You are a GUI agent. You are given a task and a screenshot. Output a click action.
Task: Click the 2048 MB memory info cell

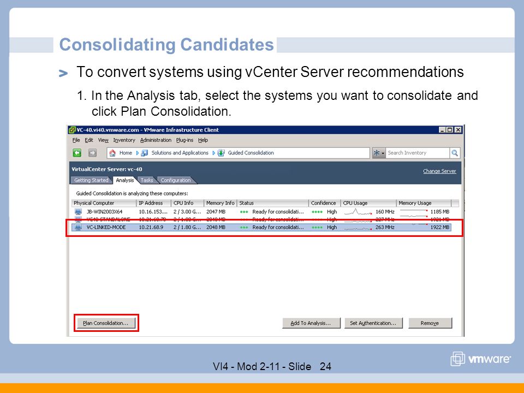pos(216,227)
